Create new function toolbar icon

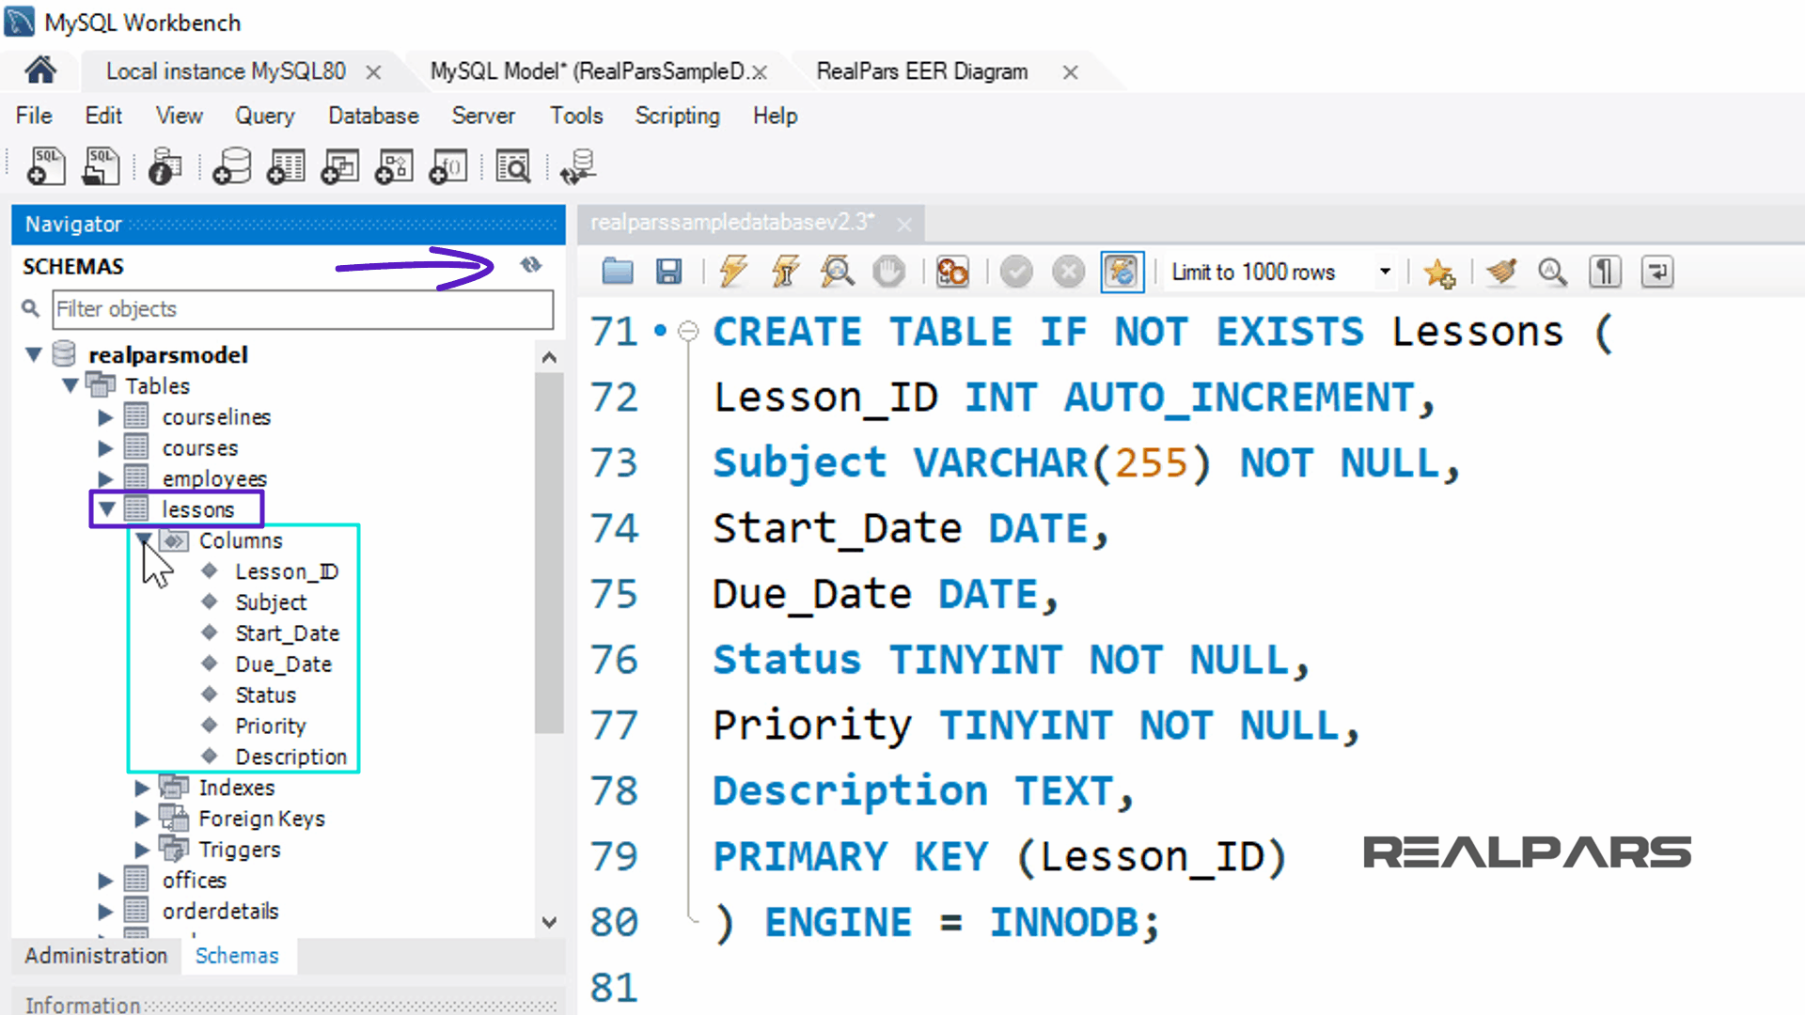tap(447, 166)
